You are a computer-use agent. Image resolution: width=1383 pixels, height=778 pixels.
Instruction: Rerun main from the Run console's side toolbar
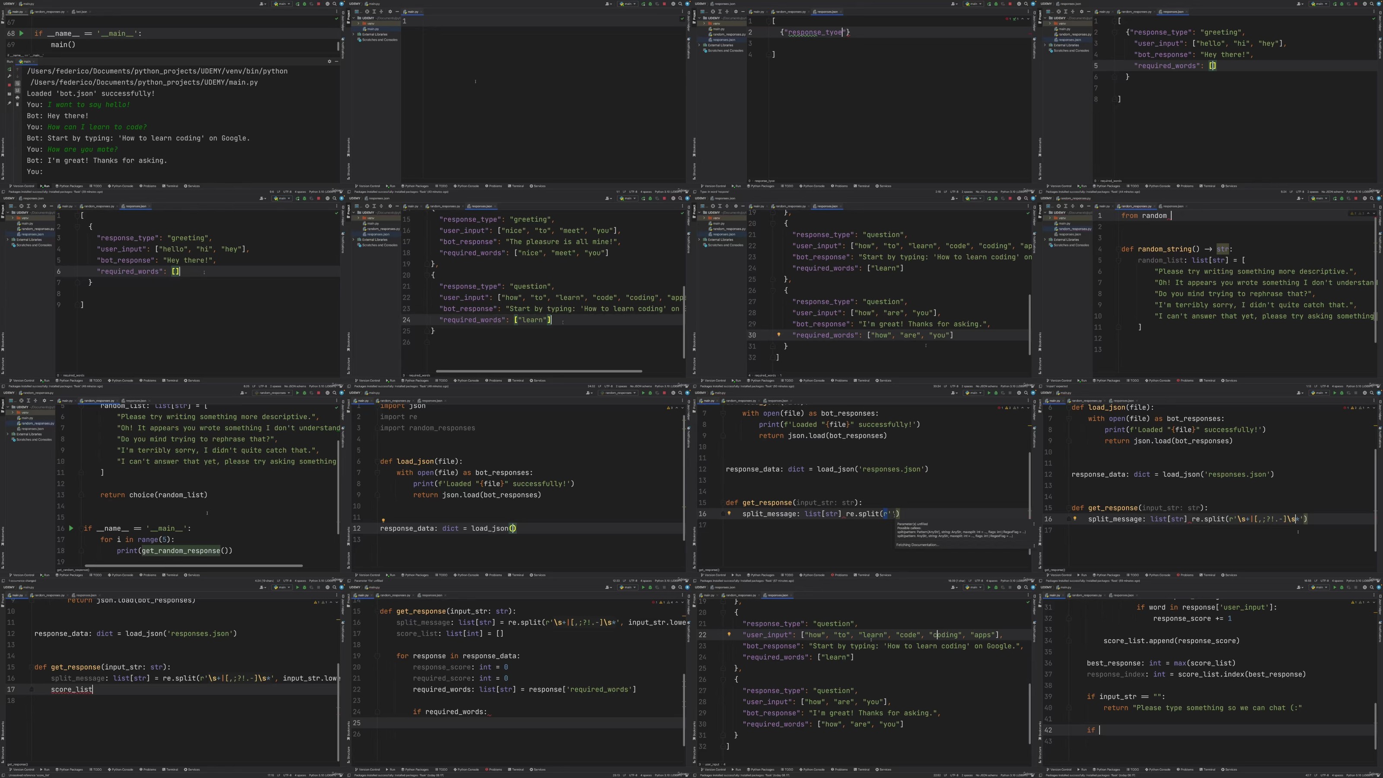[9, 69]
